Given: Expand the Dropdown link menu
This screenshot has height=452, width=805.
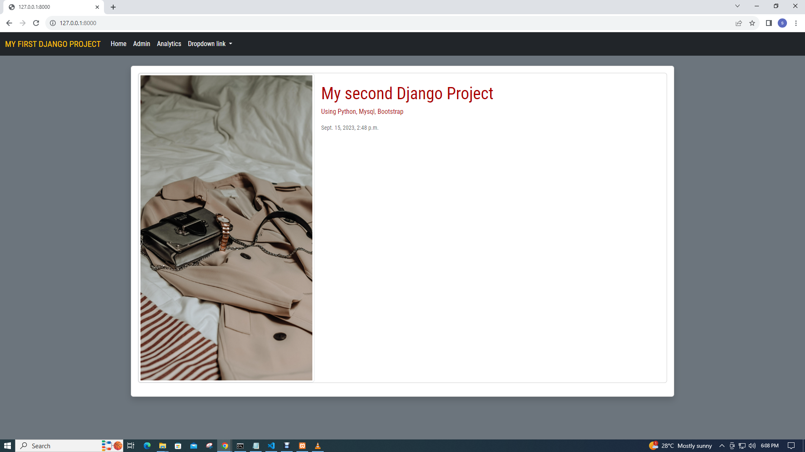Looking at the screenshot, I should pyautogui.click(x=210, y=44).
